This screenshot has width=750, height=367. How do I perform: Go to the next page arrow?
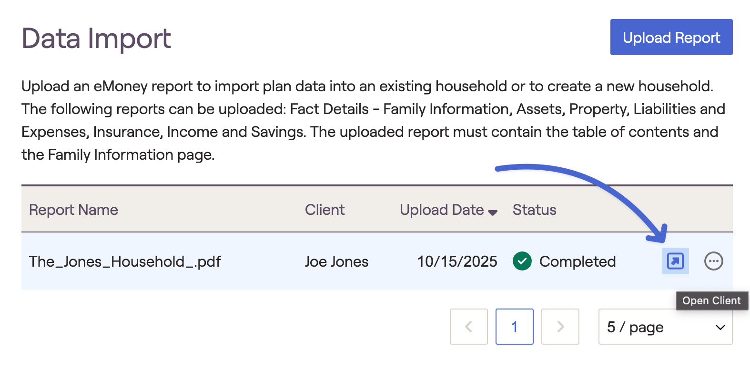tap(560, 327)
